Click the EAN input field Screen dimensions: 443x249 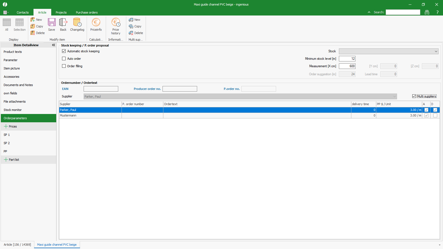click(x=101, y=89)
